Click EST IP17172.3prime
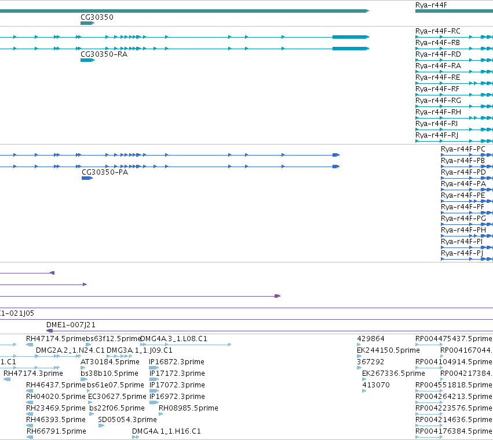This screenshot has height=440, width=493. click(177, 374)
